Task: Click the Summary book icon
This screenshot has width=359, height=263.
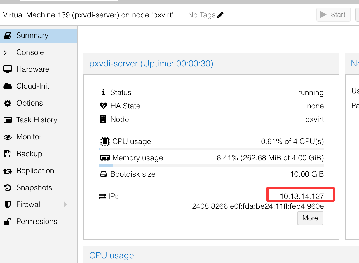Action: tap(8, 36)
